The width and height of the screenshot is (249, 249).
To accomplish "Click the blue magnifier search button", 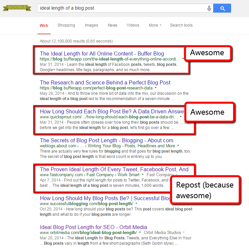I will click(222, 8).
